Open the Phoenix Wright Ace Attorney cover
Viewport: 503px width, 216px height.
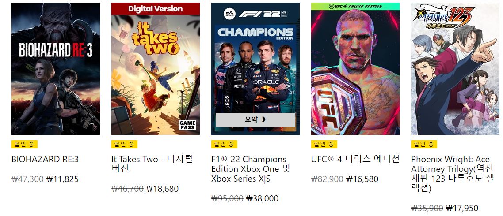(x=455, y=69)
